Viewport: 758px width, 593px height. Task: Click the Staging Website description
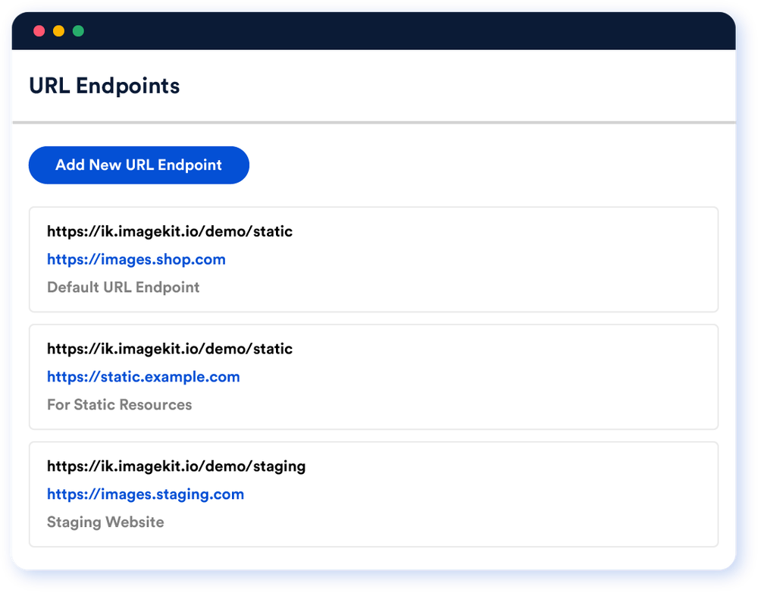105,522
